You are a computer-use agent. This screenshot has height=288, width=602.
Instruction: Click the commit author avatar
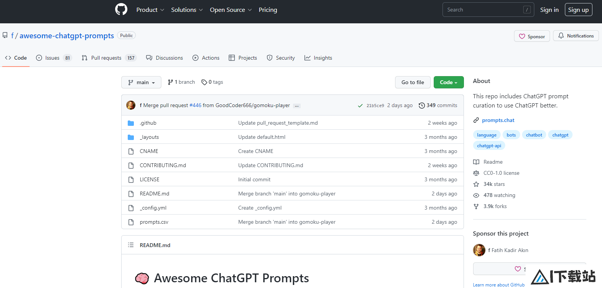pos(131,105)
